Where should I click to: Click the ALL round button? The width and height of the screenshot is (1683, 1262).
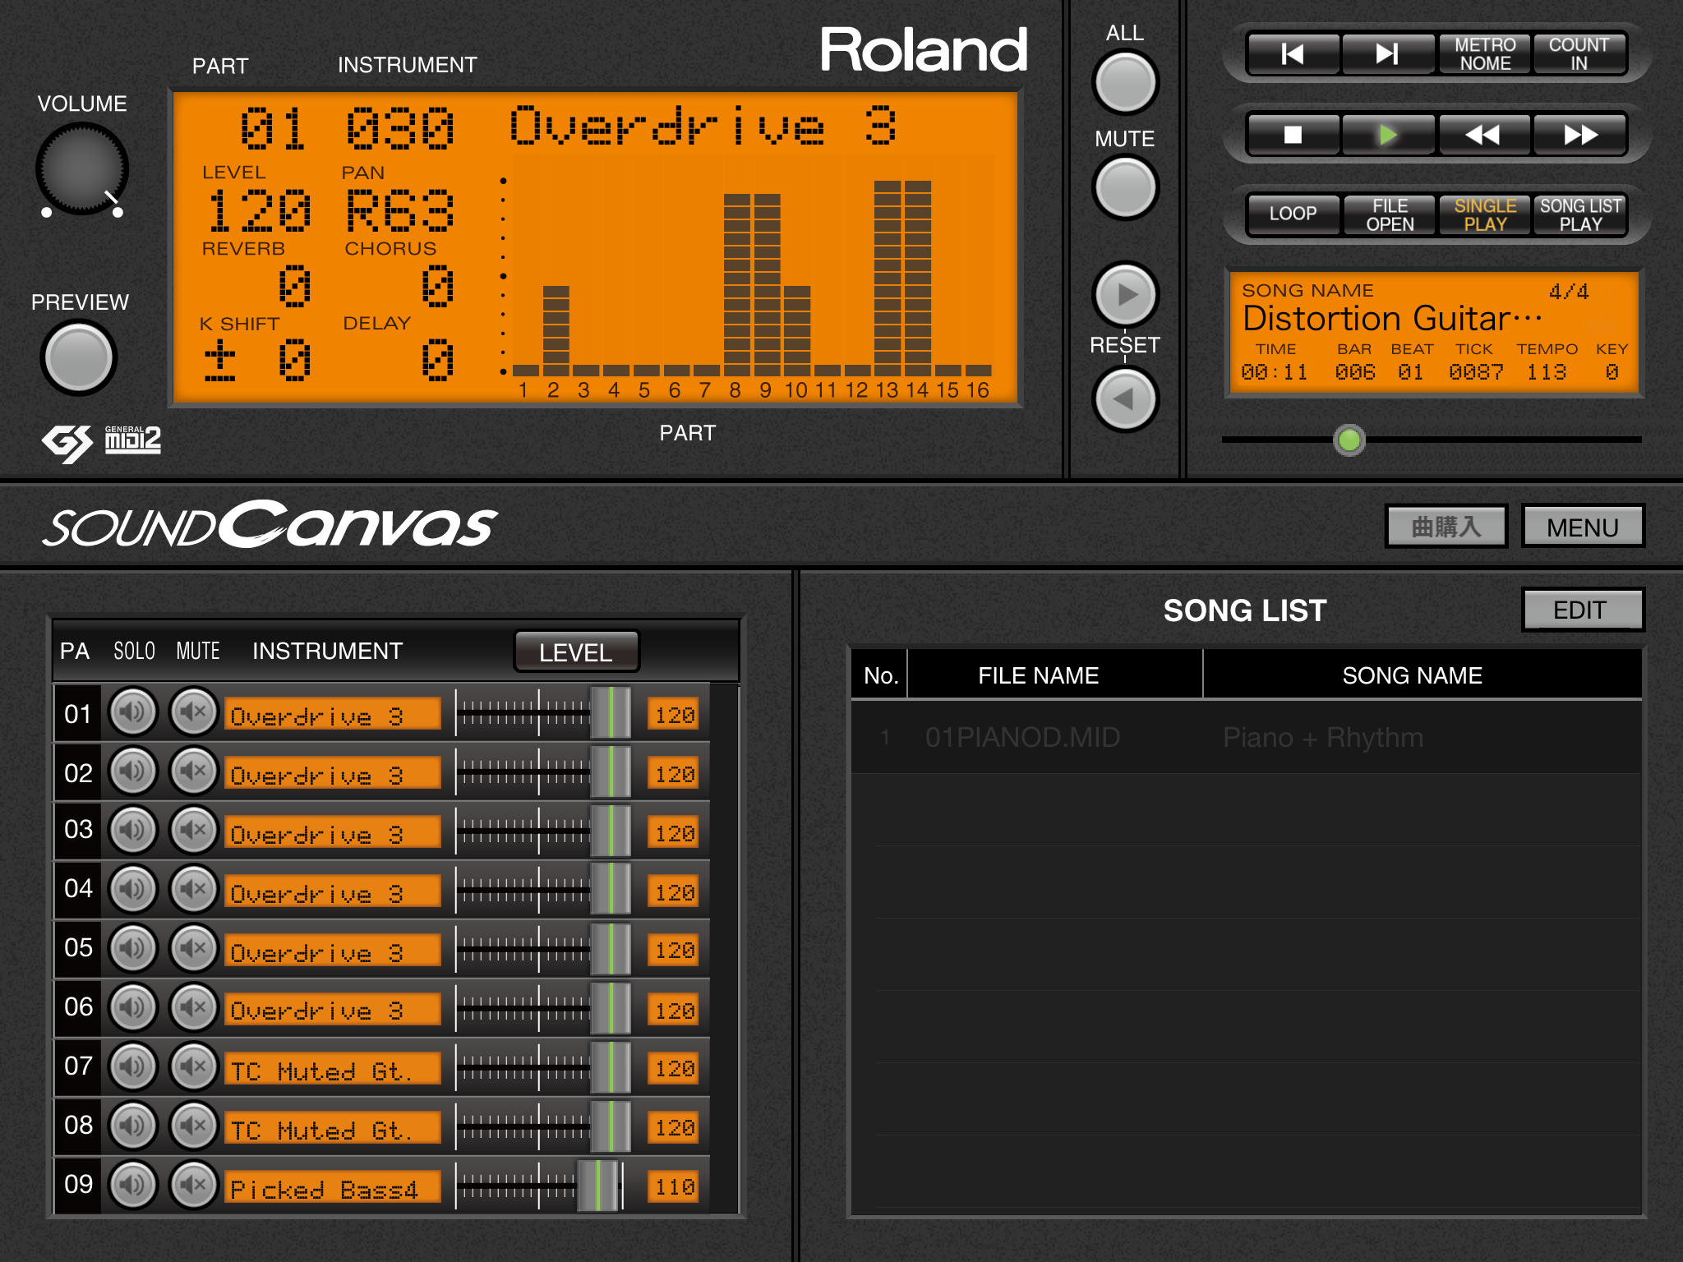point(1125,82)
